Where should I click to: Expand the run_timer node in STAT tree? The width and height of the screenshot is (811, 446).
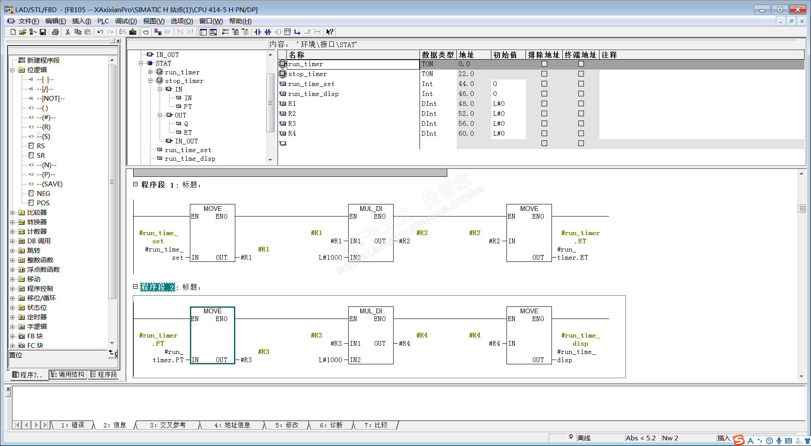click(x=150, y=72)
